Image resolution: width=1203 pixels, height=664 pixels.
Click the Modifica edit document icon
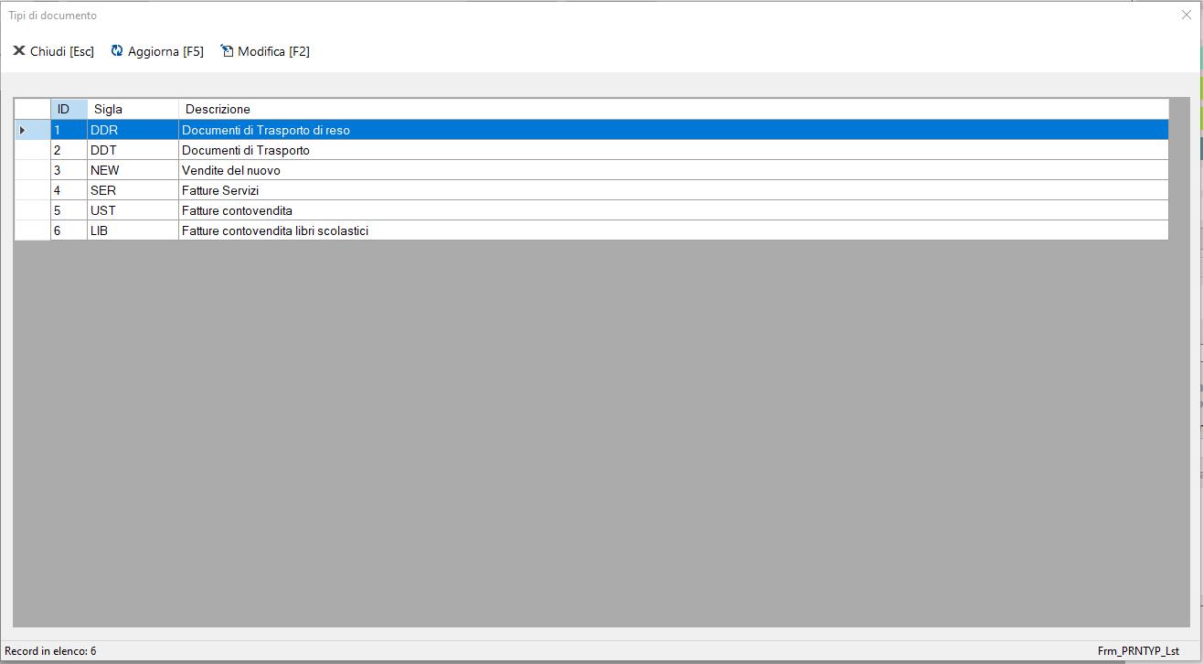[227, 50]
